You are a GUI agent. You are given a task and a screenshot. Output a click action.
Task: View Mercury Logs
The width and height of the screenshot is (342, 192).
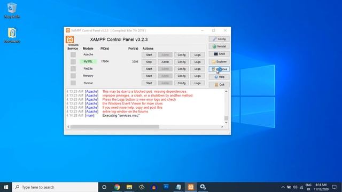197,76
